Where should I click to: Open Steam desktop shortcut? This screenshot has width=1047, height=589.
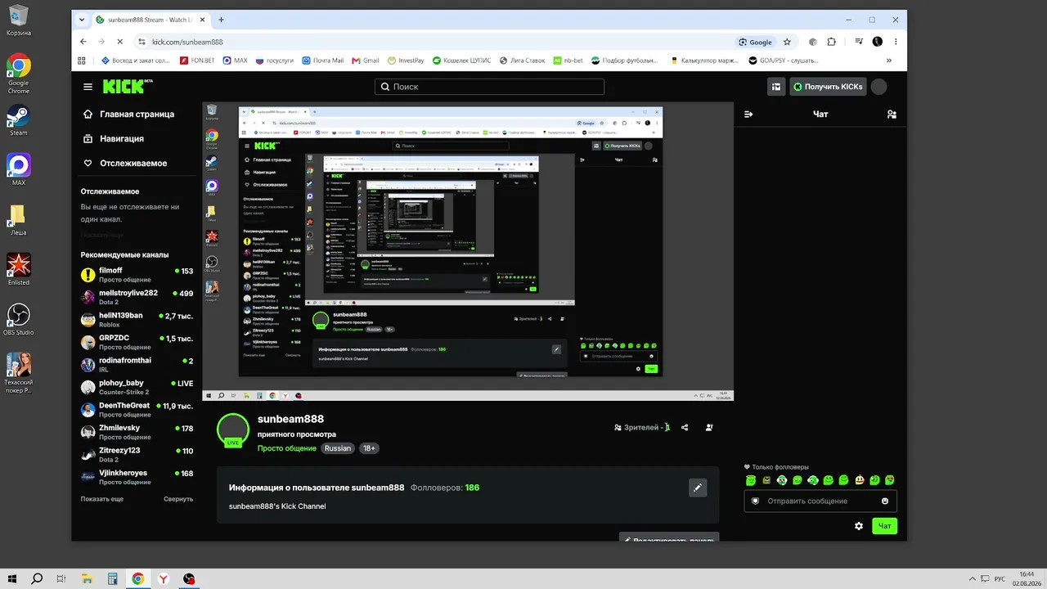pos(18,120)
